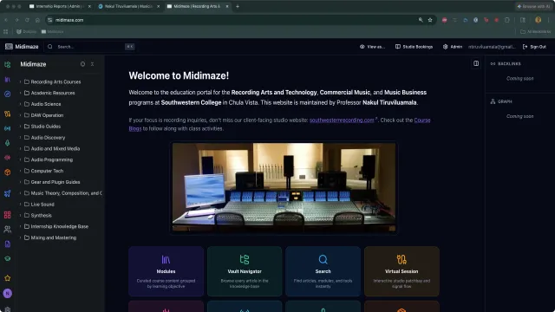This screenshot has height=312, width=555.
Task: Click the compass discovery icon in left rail
Action: (8, 94)
